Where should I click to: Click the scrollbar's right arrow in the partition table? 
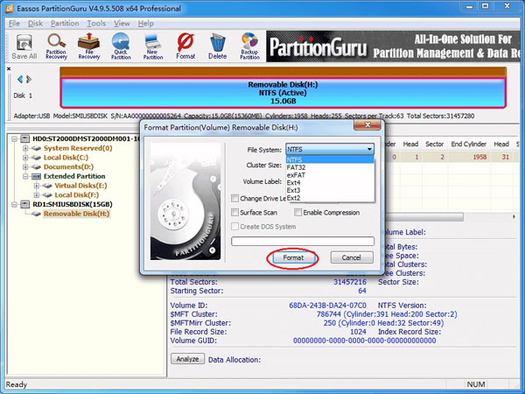pos(514,217)
